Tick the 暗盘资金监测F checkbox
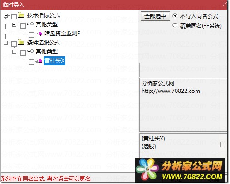230x184 pixels. point(31,34)
